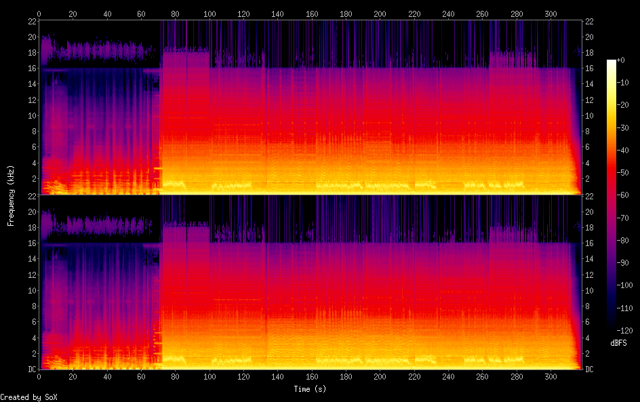Click the '22' label at the top-left frequency axis

(32, 22)
